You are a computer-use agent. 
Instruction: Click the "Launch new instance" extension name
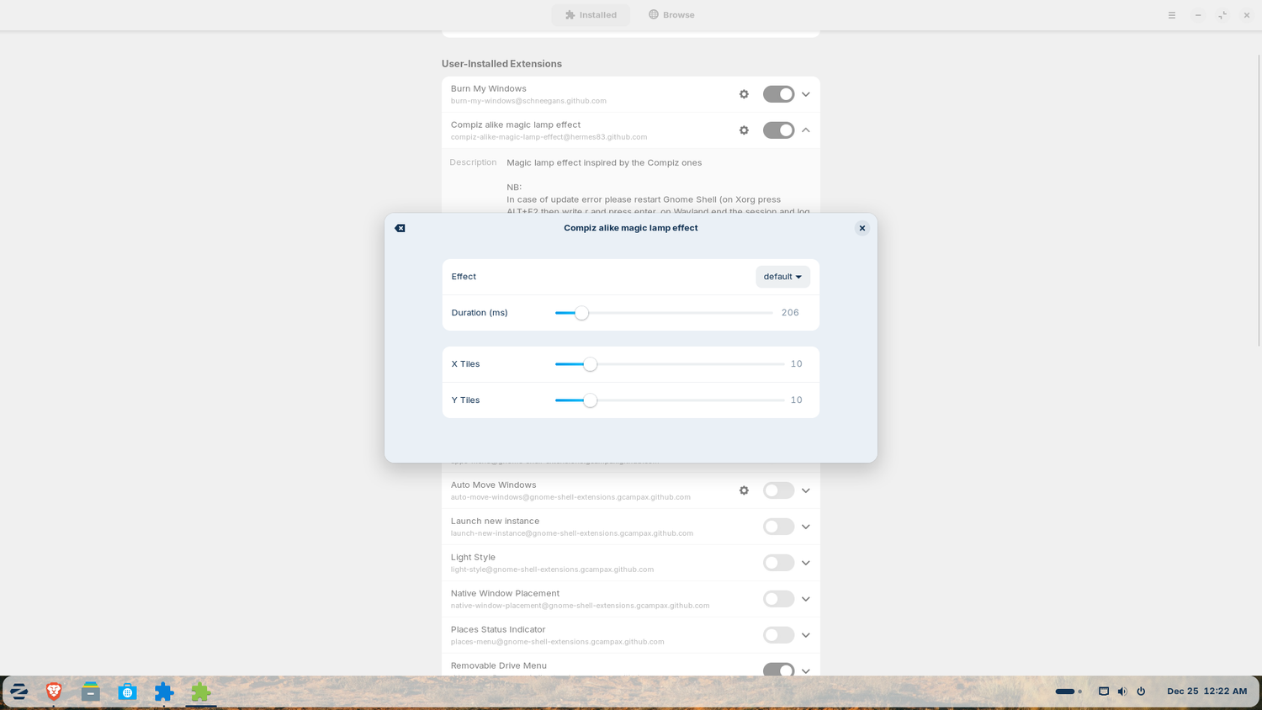[495, 521]
